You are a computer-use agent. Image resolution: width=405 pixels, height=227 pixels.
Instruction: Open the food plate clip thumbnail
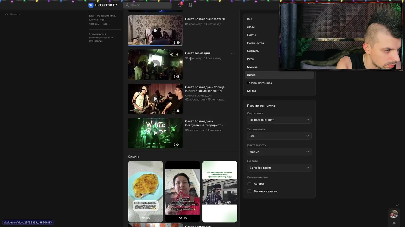[x=146, y=192]
